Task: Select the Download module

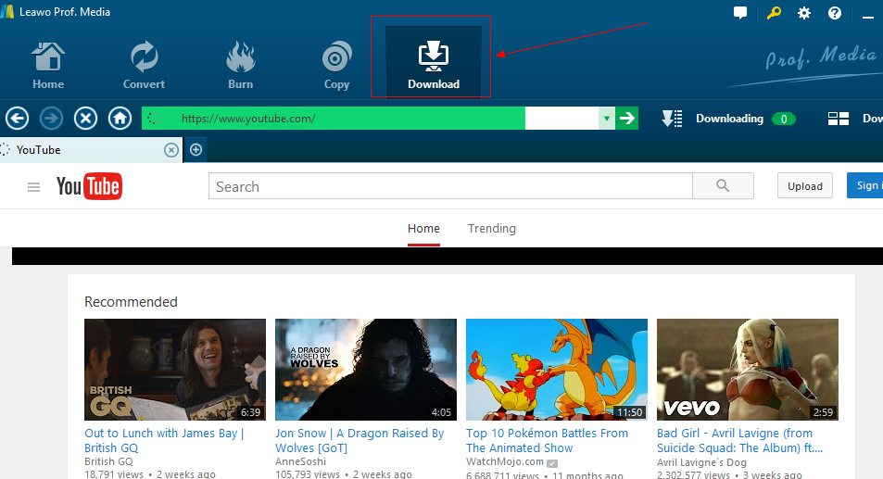Action: 433,61
